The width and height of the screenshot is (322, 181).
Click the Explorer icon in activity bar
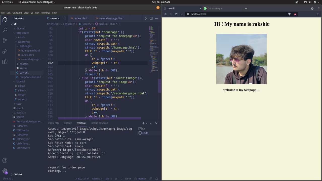point(5,20)
